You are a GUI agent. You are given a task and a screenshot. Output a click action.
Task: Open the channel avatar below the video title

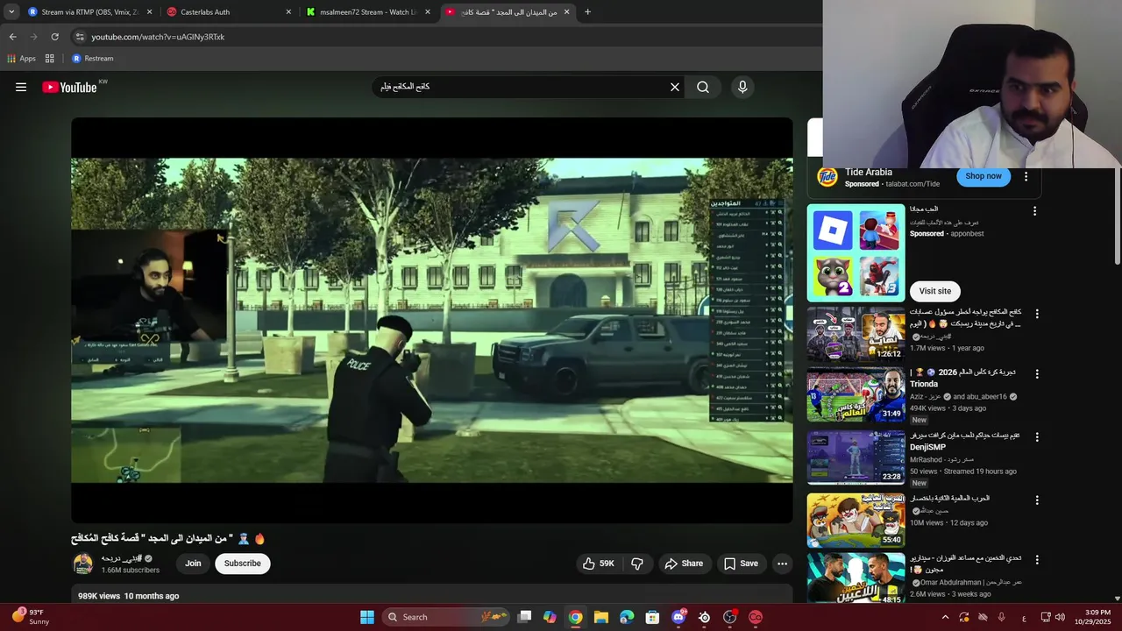pyautogui.click(x=83, y=564)
